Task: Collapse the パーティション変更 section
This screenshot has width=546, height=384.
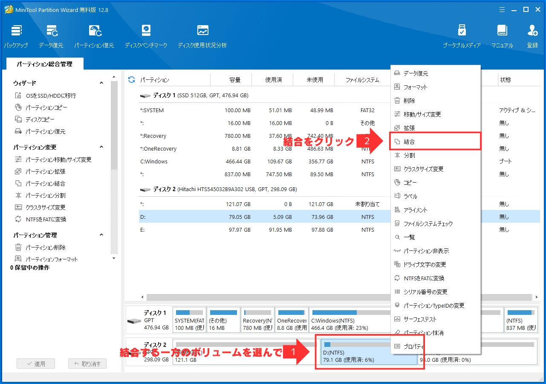Action: coord(101,147)
